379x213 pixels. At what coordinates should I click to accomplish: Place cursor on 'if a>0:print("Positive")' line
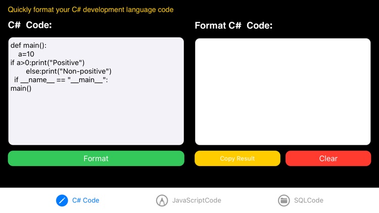[x=48, y=63]
